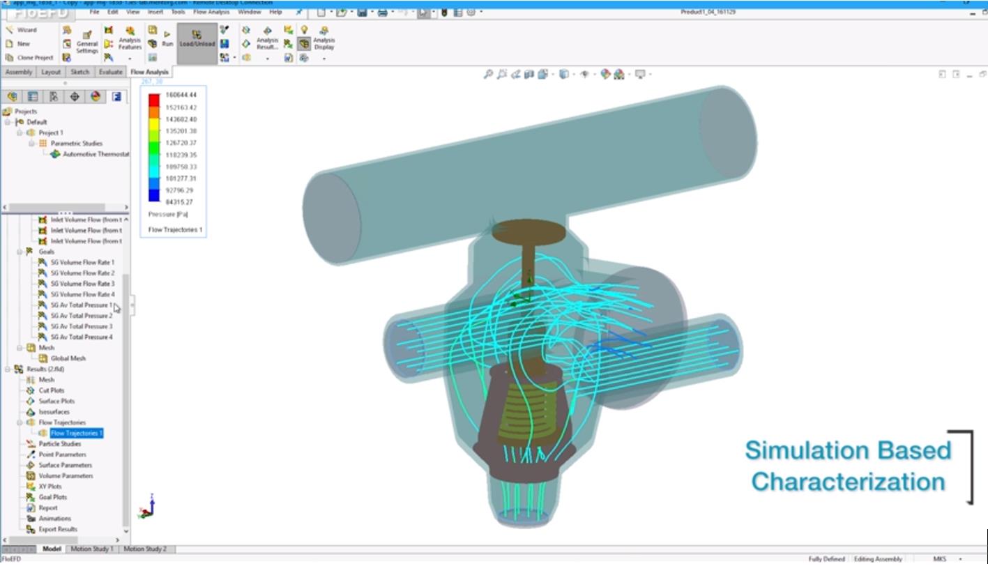This screenshot has width=988, height=566.
Task: Click the traffic light rebuild icon
Action: click(443, 12)
